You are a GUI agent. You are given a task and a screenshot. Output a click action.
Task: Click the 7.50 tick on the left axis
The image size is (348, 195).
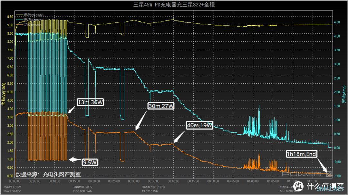point(10,50)
